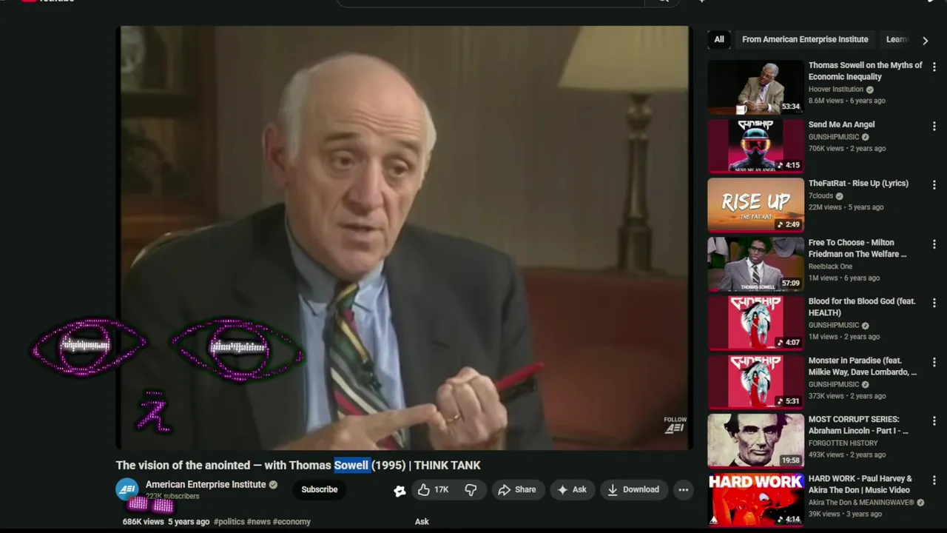The image size is (947, 533).
Task: Click the #economy hashtag
Action: pos(291,522)
